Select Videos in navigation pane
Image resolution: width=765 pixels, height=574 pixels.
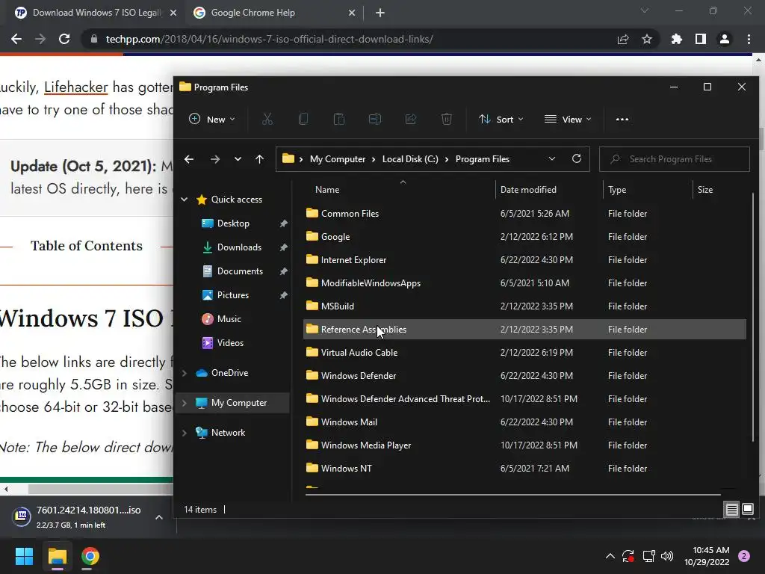tap(230, 342)
